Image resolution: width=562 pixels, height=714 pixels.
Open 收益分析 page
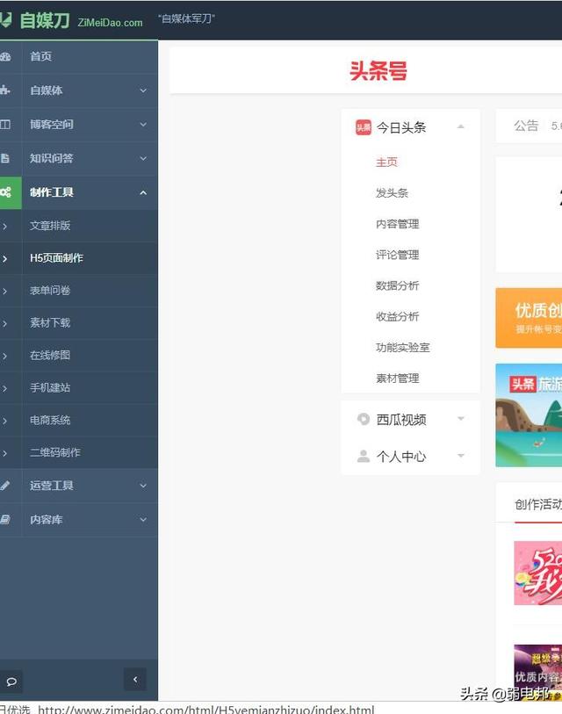tap(397, 317)
